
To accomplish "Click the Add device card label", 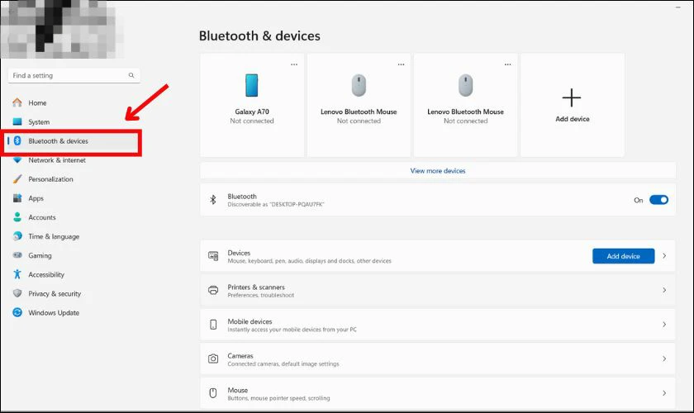I will pyautogui.click(x=573, y=119).
